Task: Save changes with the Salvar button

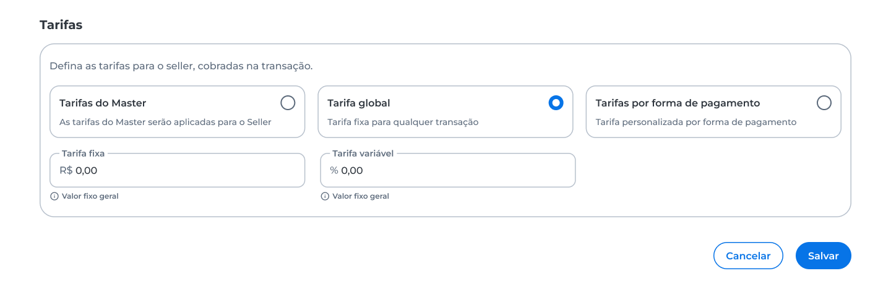Action: click(x=824, y=256)
